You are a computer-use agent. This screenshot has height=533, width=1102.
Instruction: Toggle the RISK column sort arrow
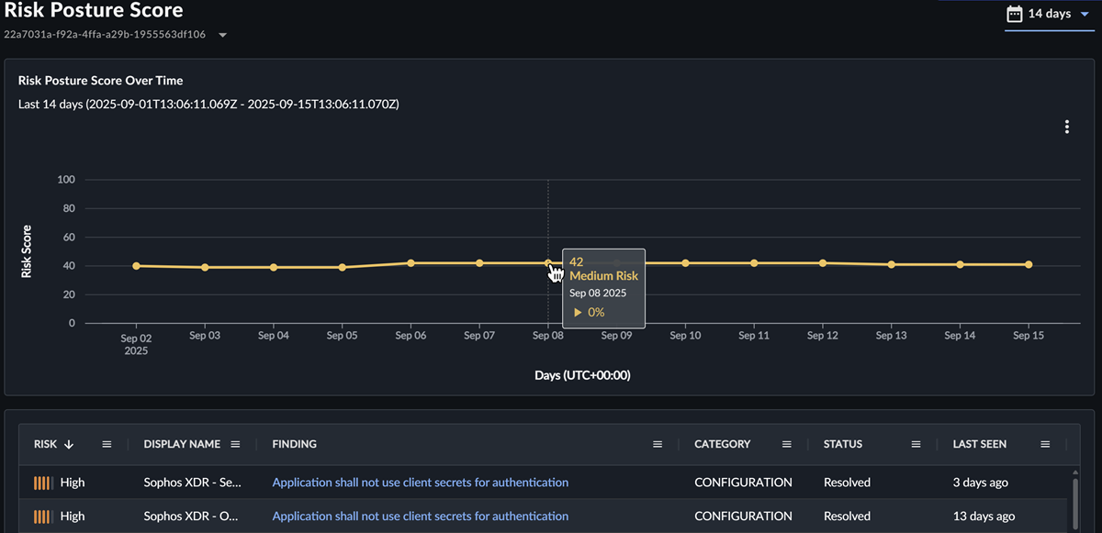click(69, 444)
